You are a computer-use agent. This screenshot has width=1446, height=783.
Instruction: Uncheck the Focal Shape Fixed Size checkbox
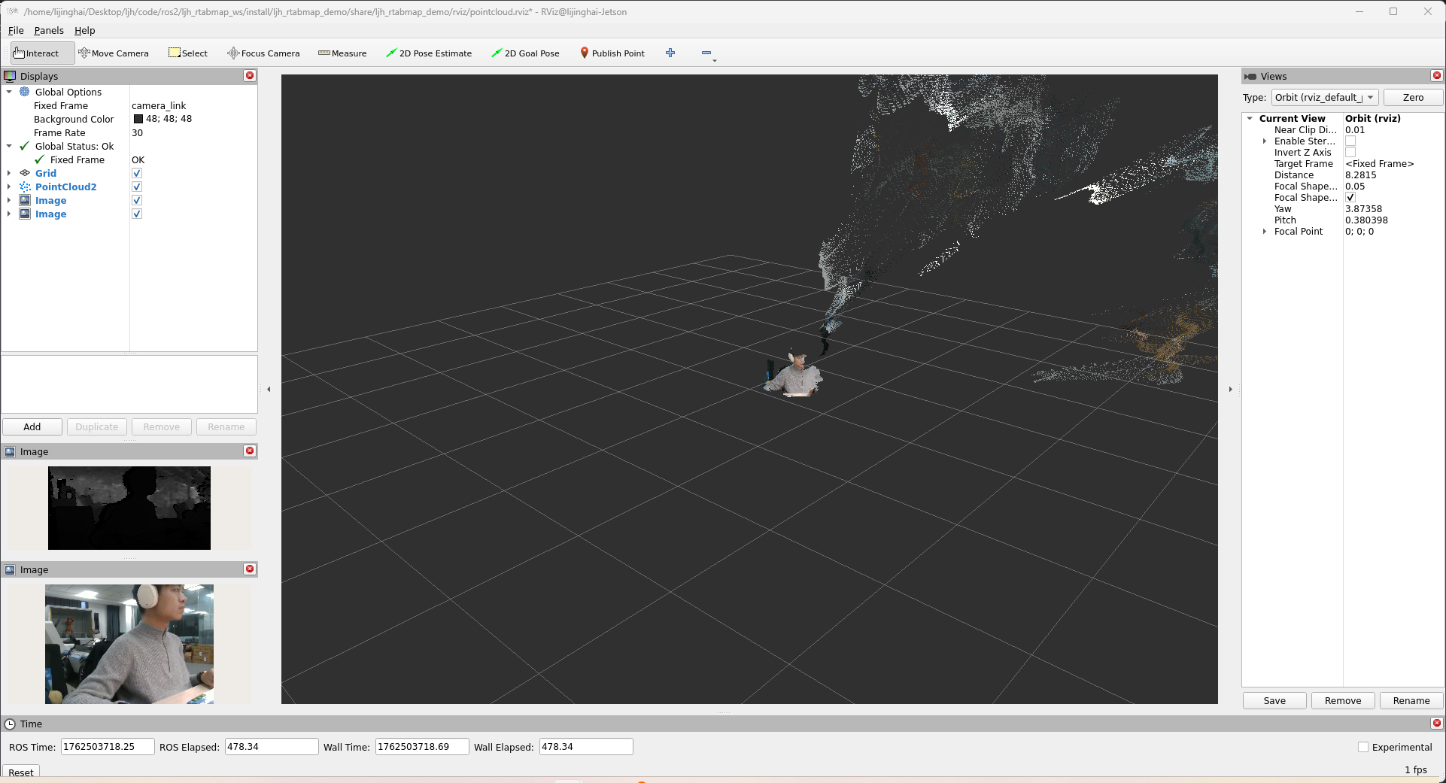[x=1350, y=197]
